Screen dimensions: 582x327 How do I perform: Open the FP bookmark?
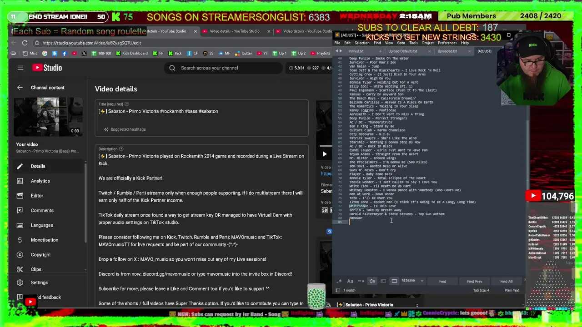tap(158, 53)
